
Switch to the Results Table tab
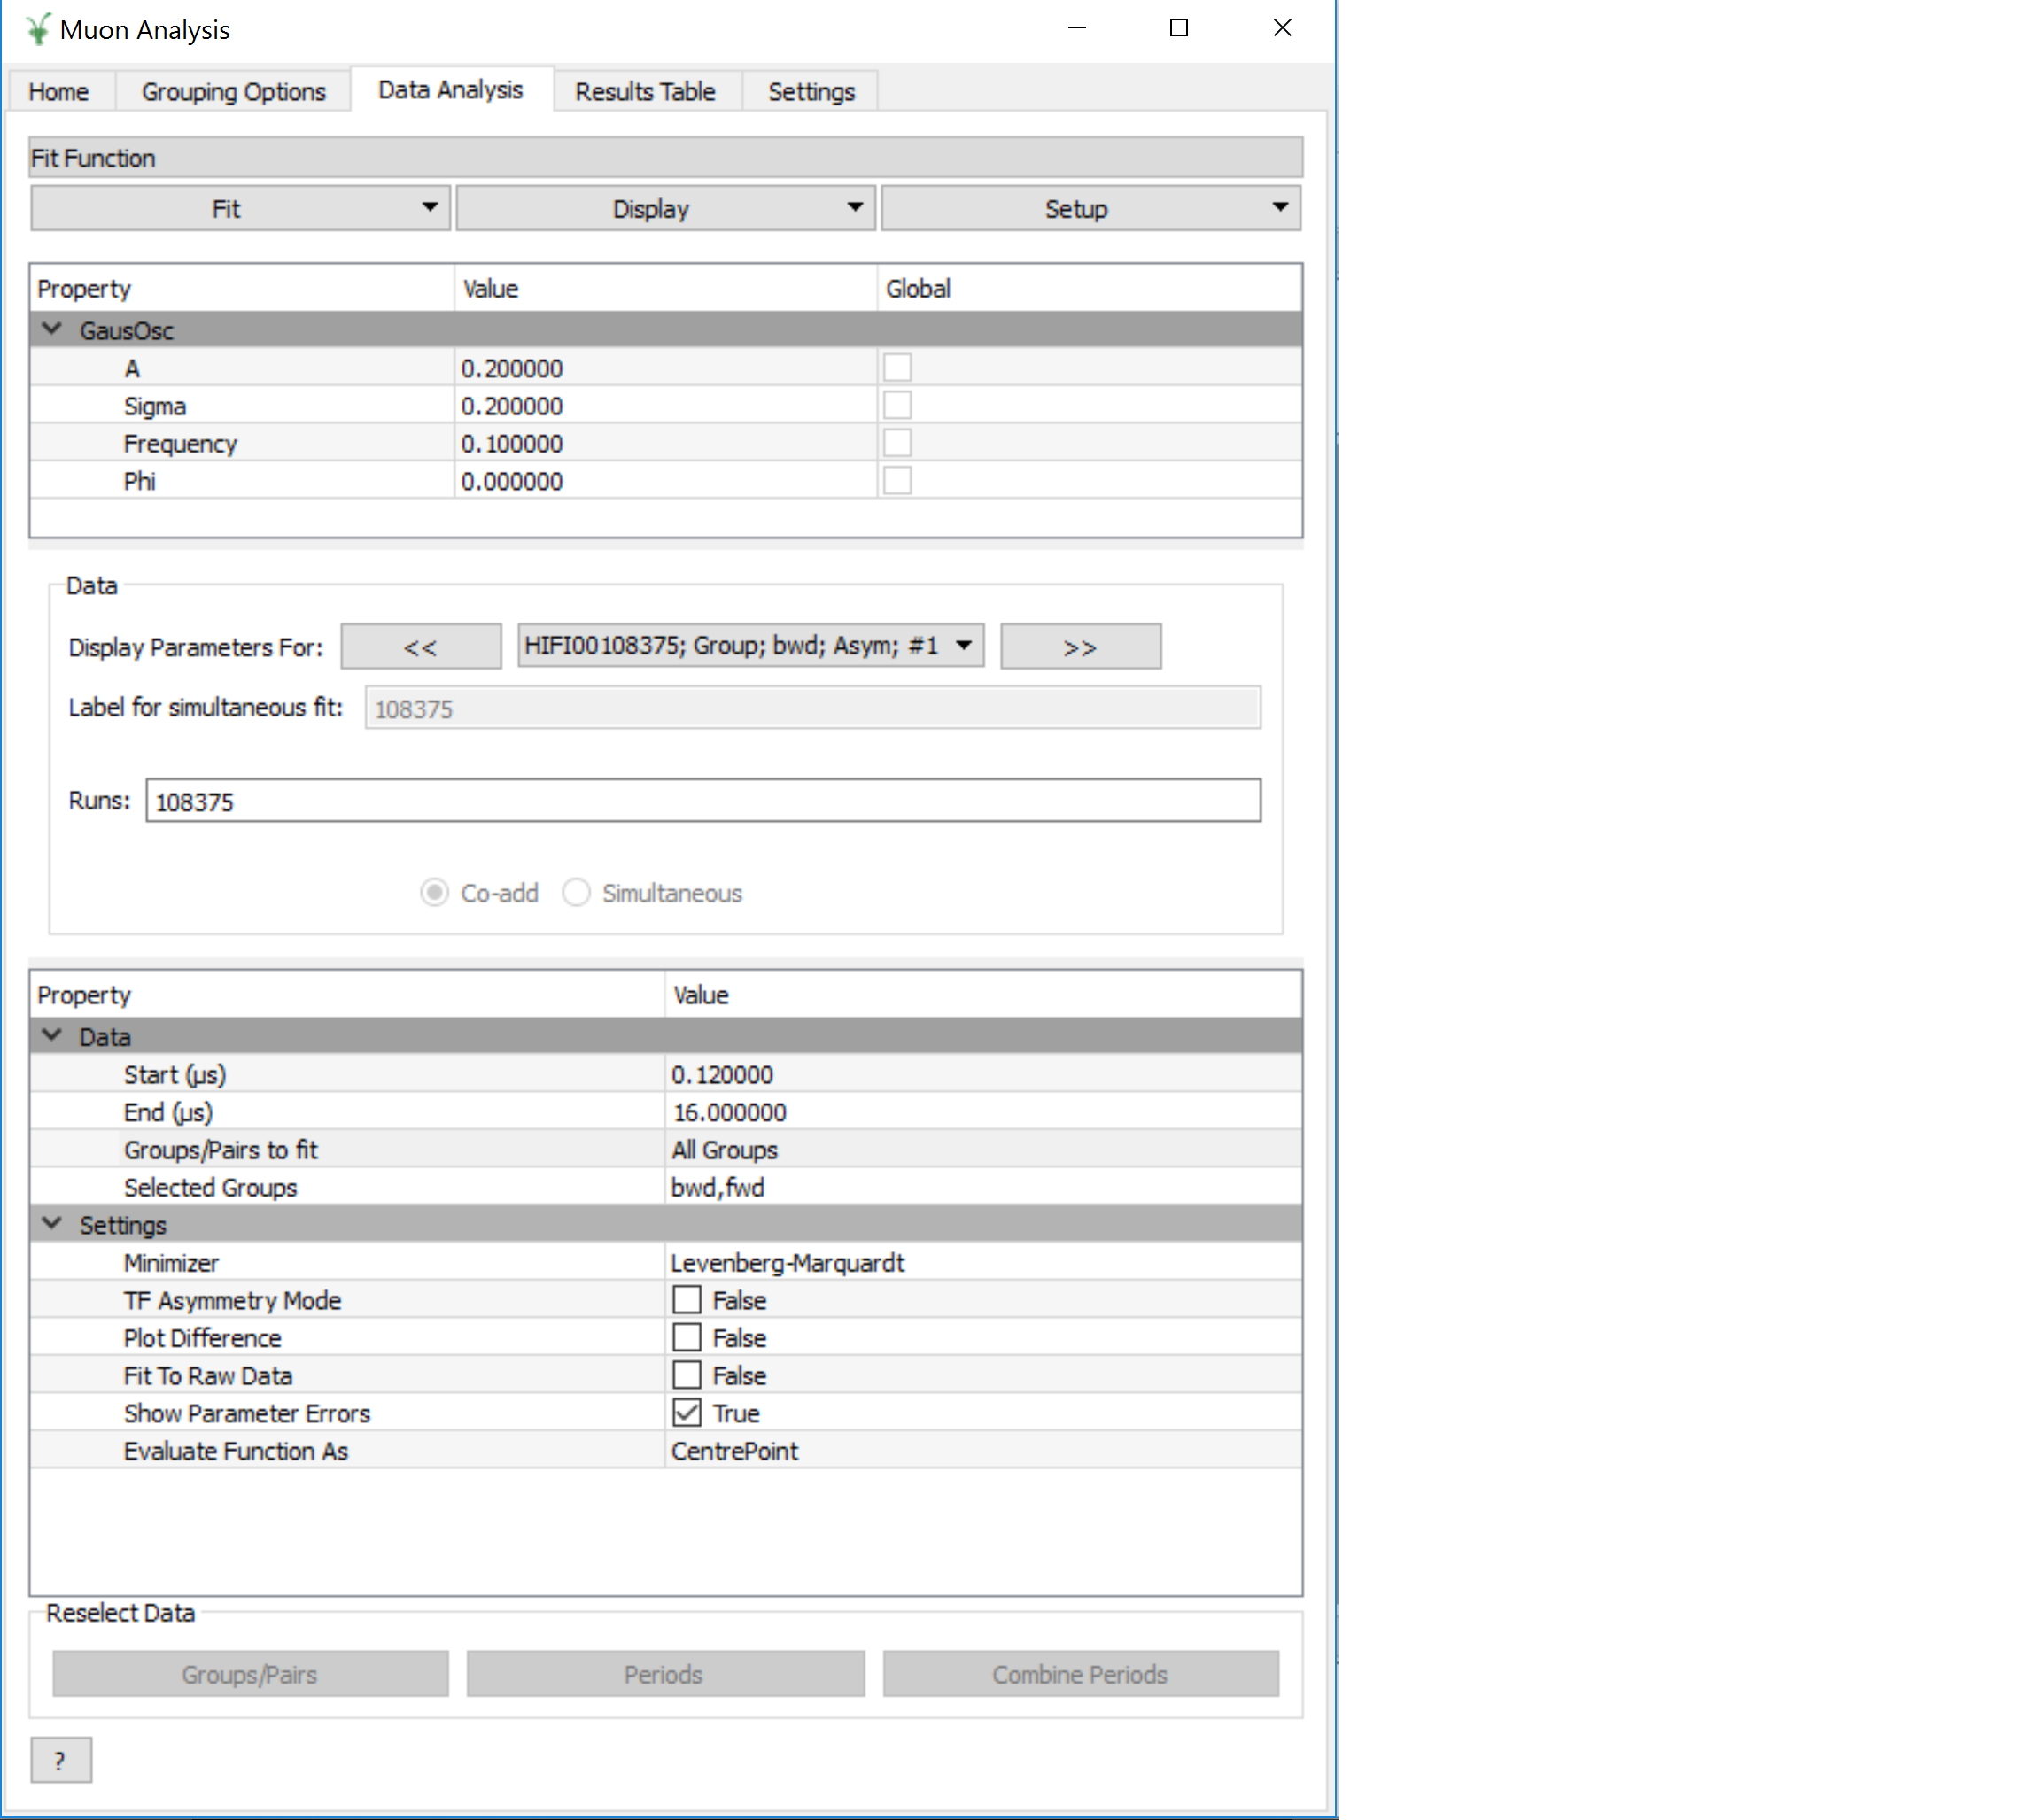645,91
